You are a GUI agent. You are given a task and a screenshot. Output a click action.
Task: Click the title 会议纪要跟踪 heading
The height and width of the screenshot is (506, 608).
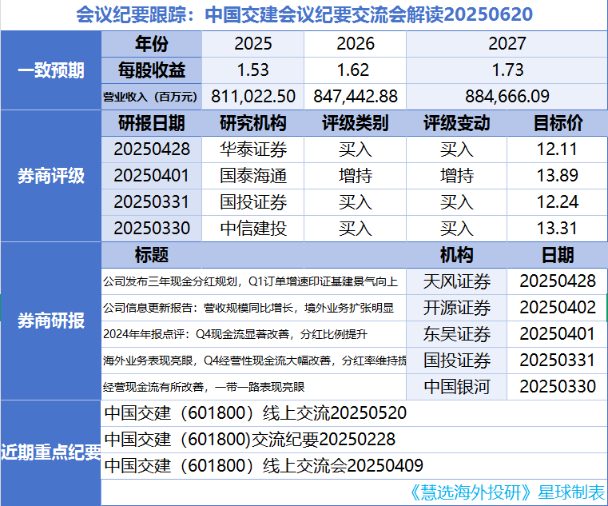coord(304,14)
